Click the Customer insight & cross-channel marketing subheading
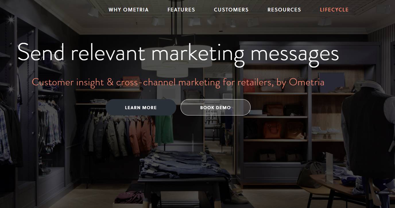 [178, 82]
